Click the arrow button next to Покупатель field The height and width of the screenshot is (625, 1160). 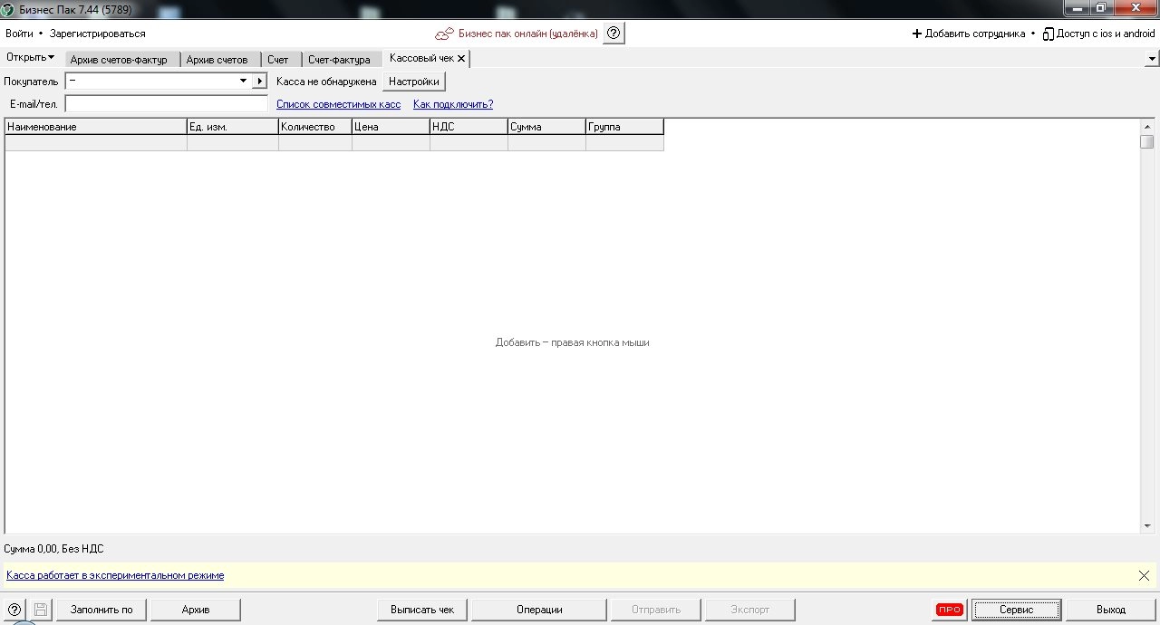pyautogui.click(x=259, y=81)
